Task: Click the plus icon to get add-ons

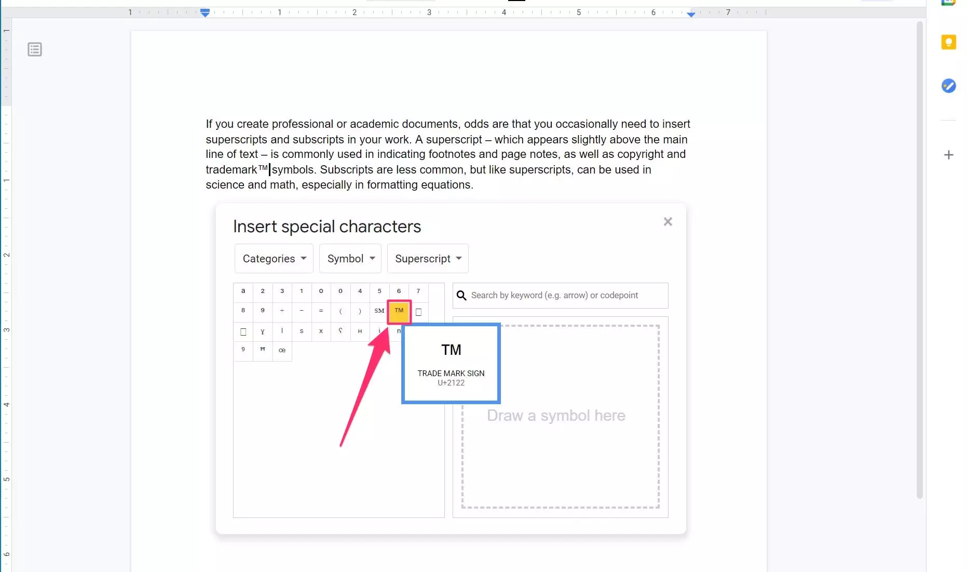Action: (x=948, y=155)
